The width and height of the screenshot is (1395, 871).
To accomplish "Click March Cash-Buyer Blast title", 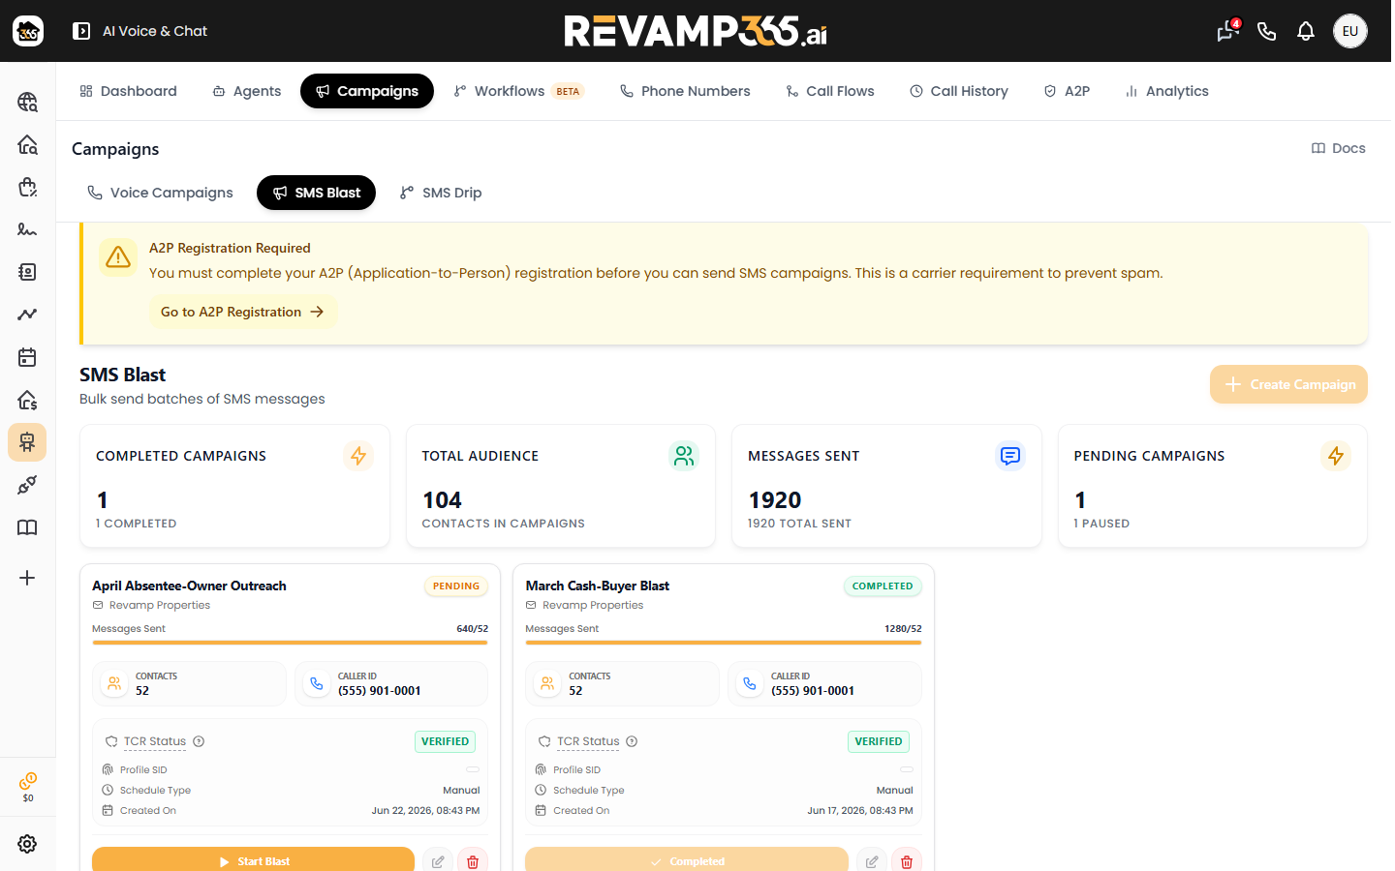I will click(598, 586).
